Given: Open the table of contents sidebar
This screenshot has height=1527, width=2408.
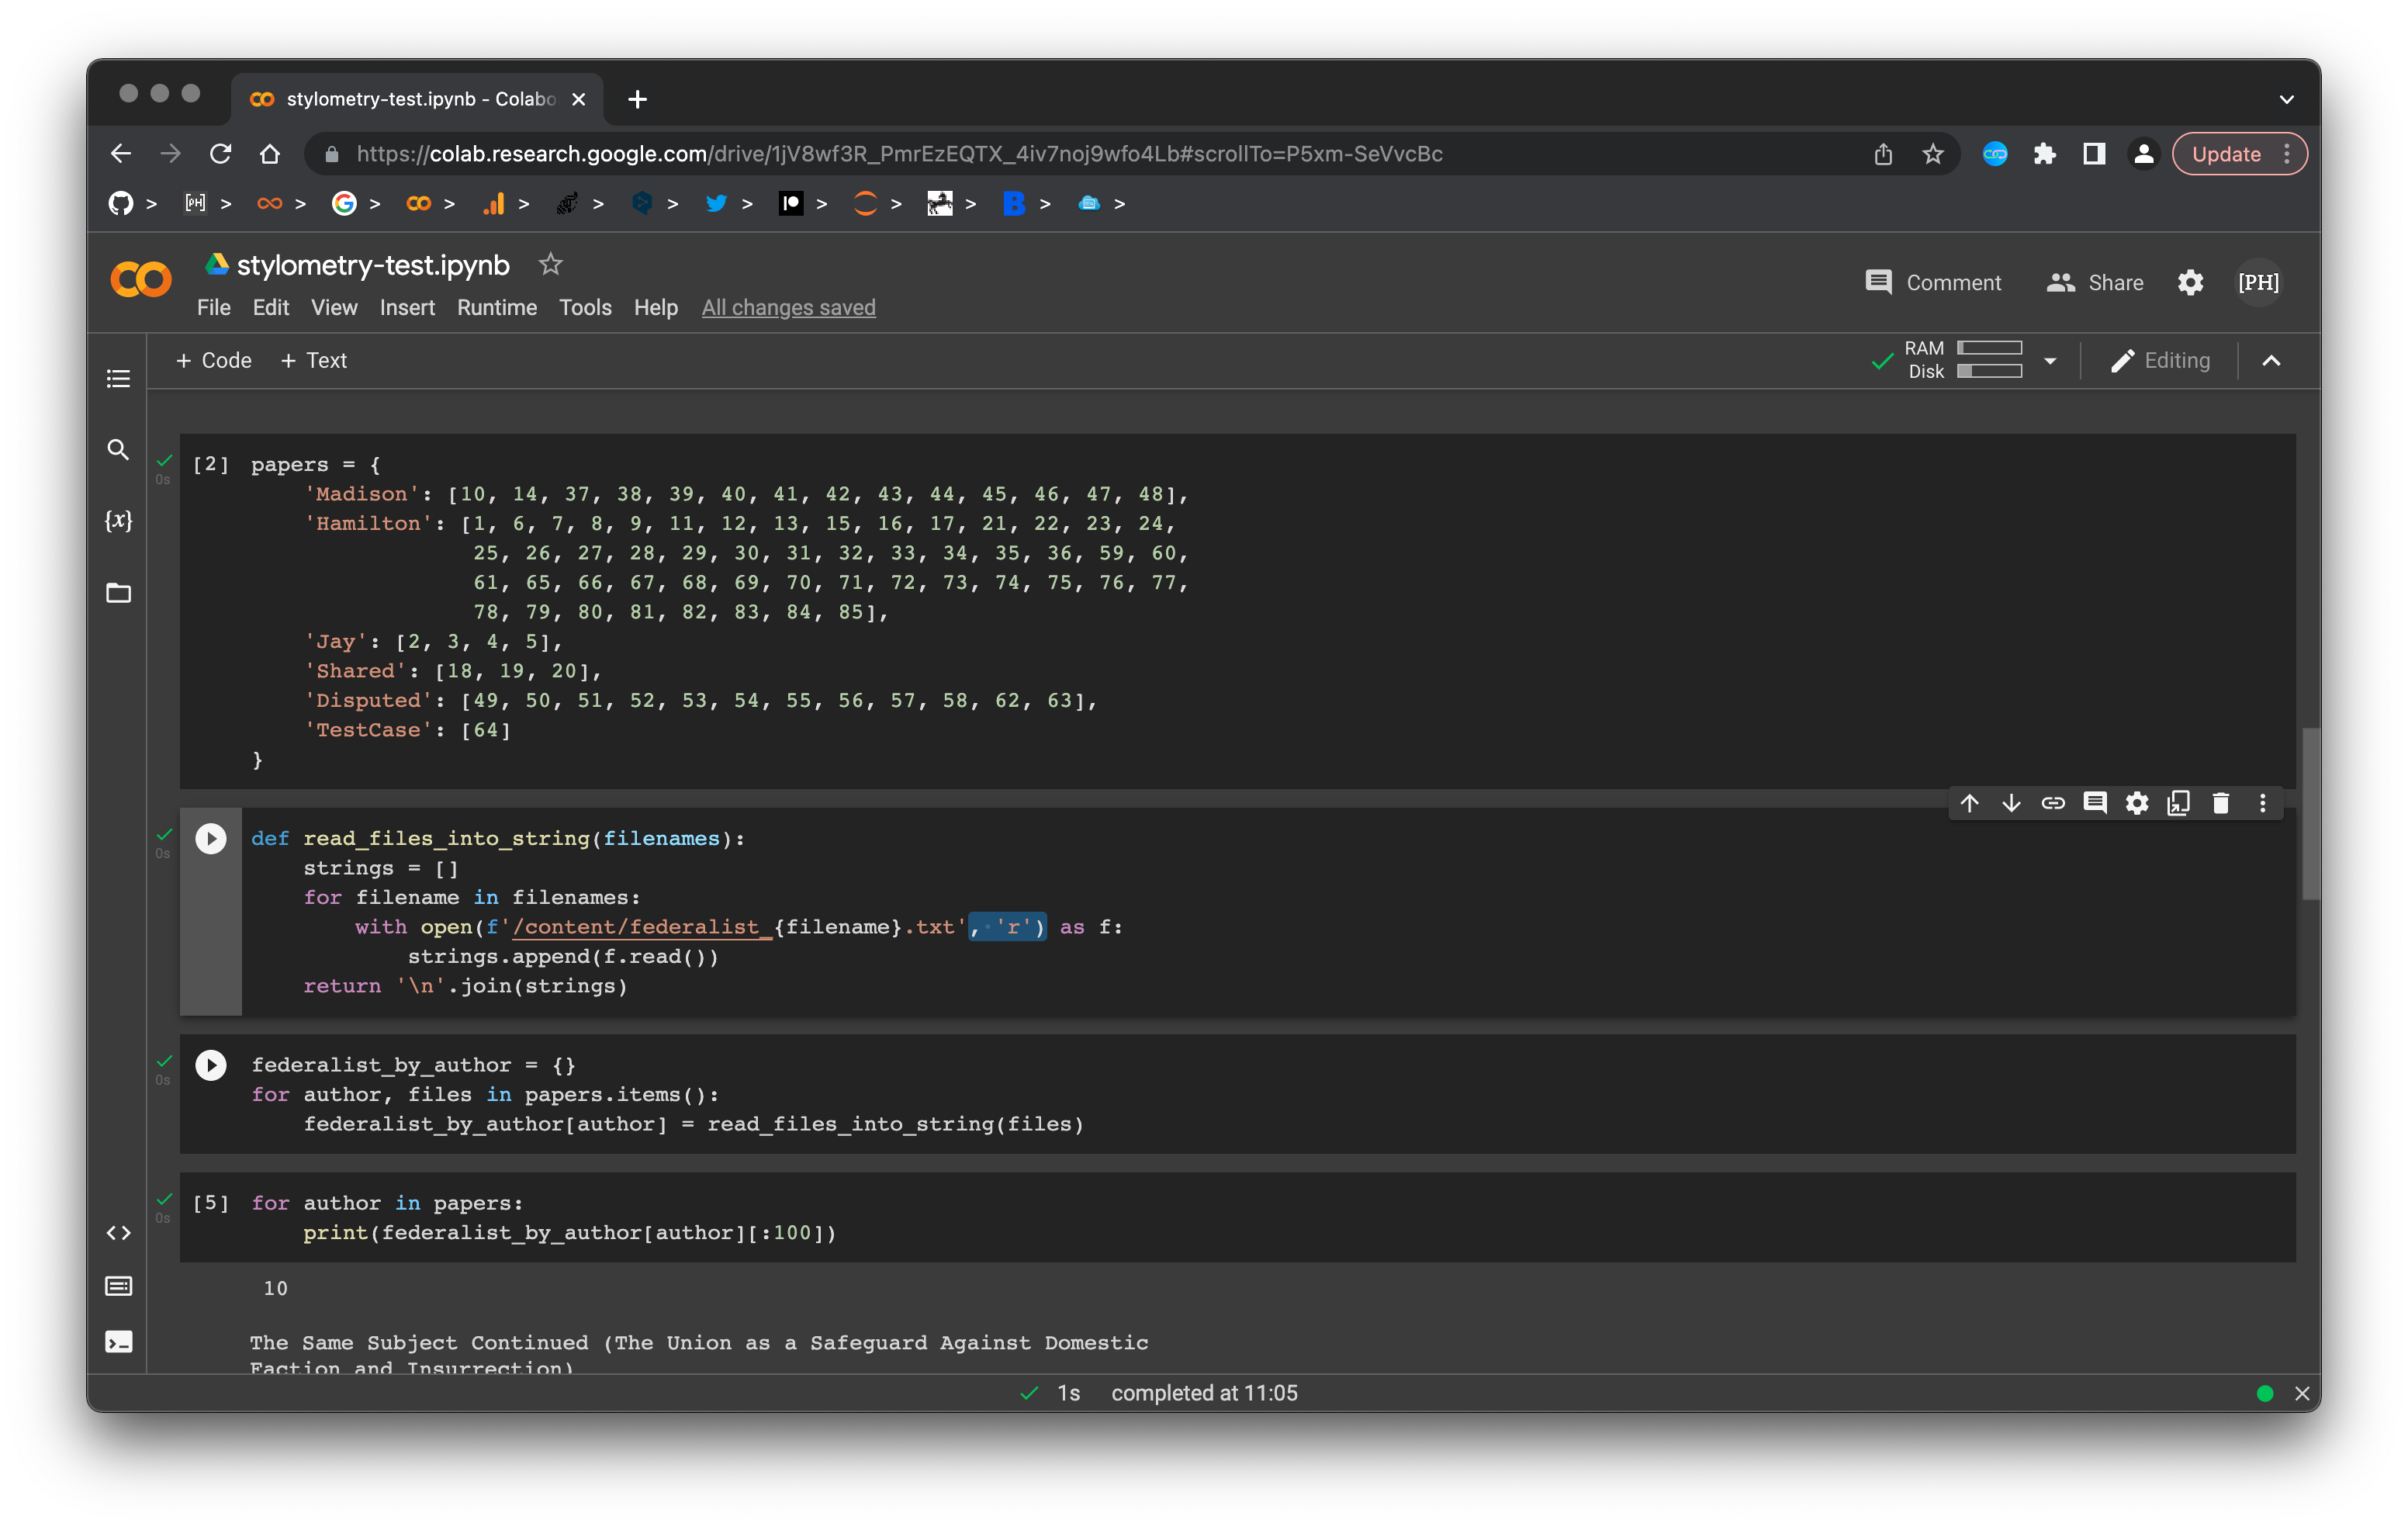Looking at the screenshot, I should [118, 378].
